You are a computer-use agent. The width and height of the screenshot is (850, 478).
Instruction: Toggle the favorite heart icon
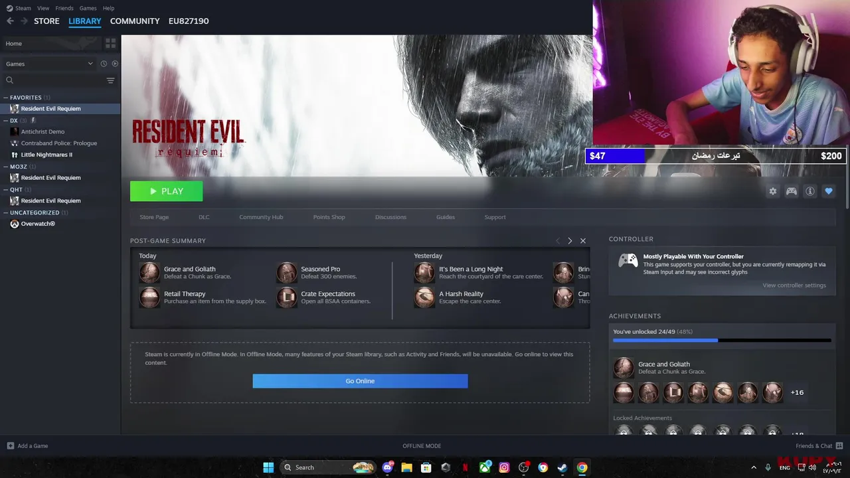(829, 191)
